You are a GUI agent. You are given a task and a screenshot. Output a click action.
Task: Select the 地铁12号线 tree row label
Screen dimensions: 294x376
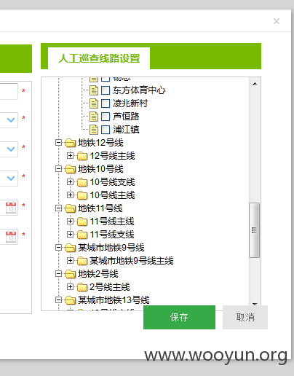click(x=100, y=143)
